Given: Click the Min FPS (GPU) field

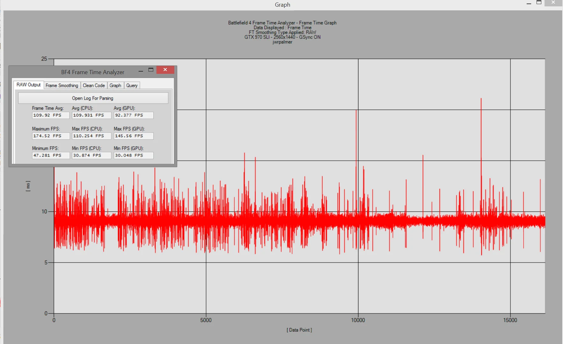Looking at the screenshot, I should point(134,155).
